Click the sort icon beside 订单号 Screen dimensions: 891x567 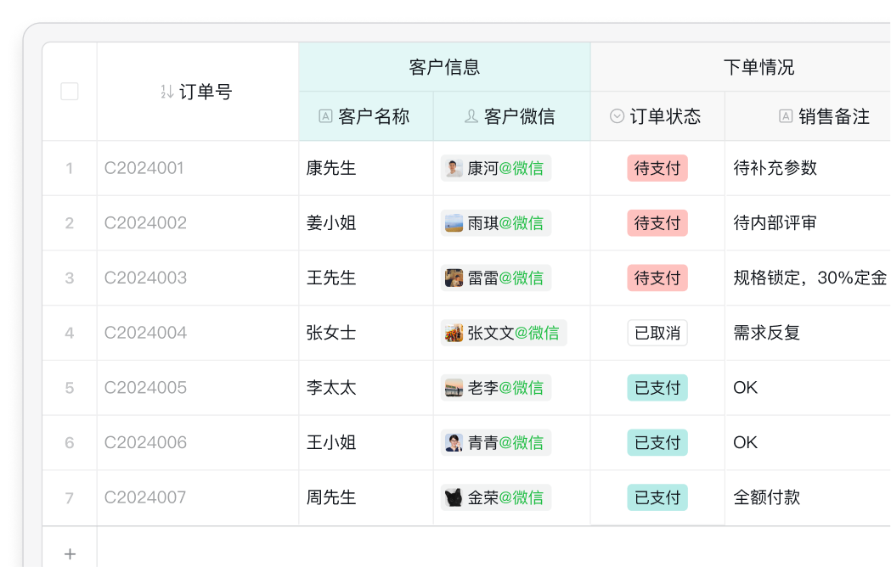[166, 92]
